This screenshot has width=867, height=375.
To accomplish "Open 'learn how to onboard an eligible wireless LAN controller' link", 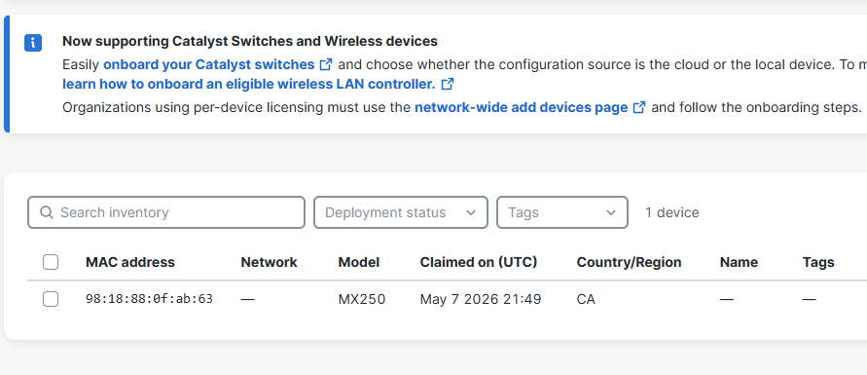I will (x=249, y=84).
